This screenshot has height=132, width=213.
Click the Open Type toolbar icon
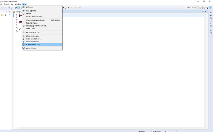click(x=16, y=8)
